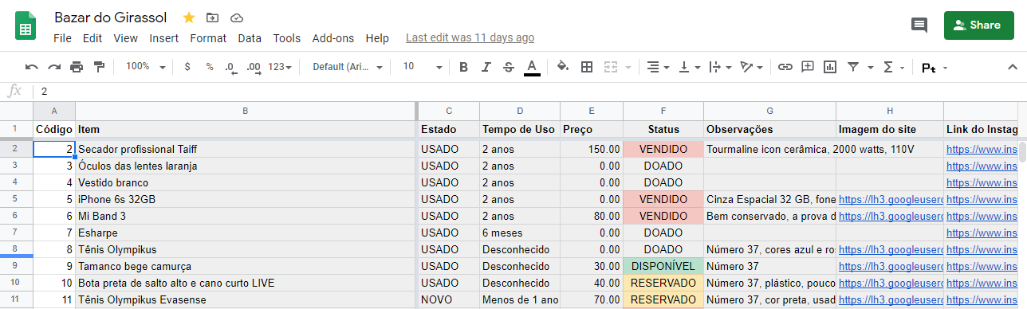Star the Bazar do Girassol document
Viewport: 1027px width, 309px height.
[x=189, y=18]
